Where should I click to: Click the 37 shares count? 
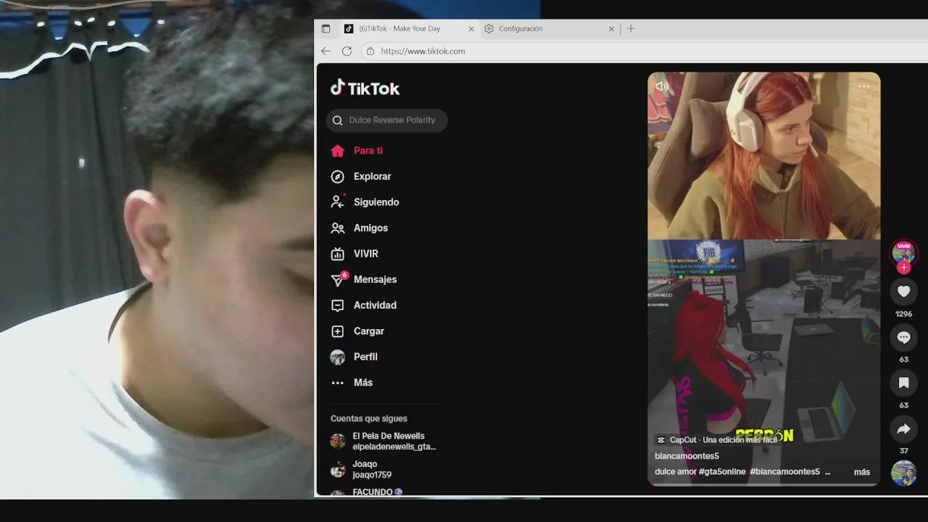click(x=903, y=451)
